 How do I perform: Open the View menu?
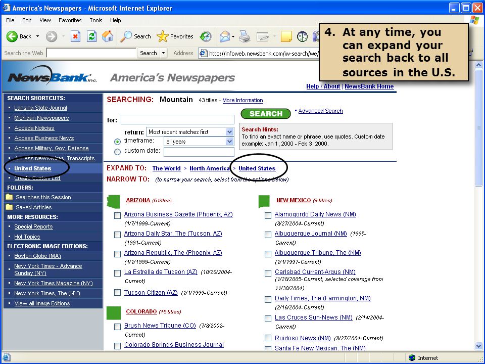tap(45, 20)
